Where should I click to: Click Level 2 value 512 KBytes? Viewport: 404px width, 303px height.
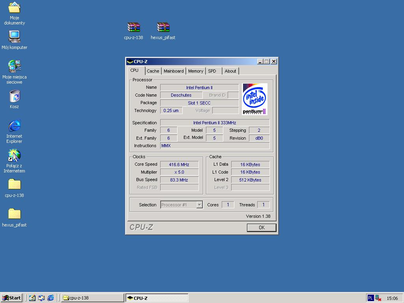tap(251, 180)
